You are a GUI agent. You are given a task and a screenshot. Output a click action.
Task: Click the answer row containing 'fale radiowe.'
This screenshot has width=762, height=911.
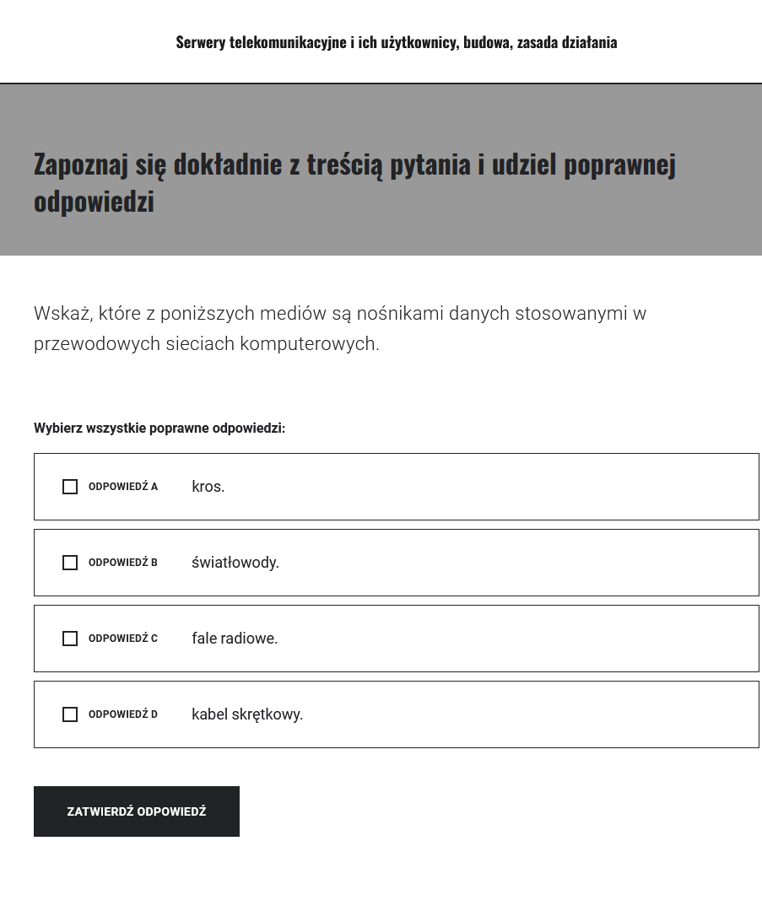pos(396,639)
